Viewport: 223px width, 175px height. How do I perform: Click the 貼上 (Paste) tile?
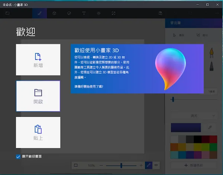coord(38,132)
